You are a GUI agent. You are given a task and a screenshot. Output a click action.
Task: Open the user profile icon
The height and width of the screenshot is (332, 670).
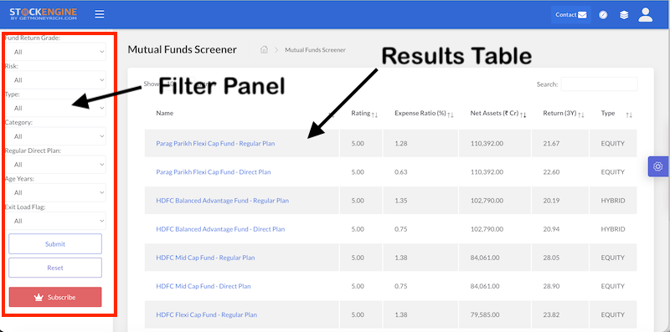coord(645,14)
